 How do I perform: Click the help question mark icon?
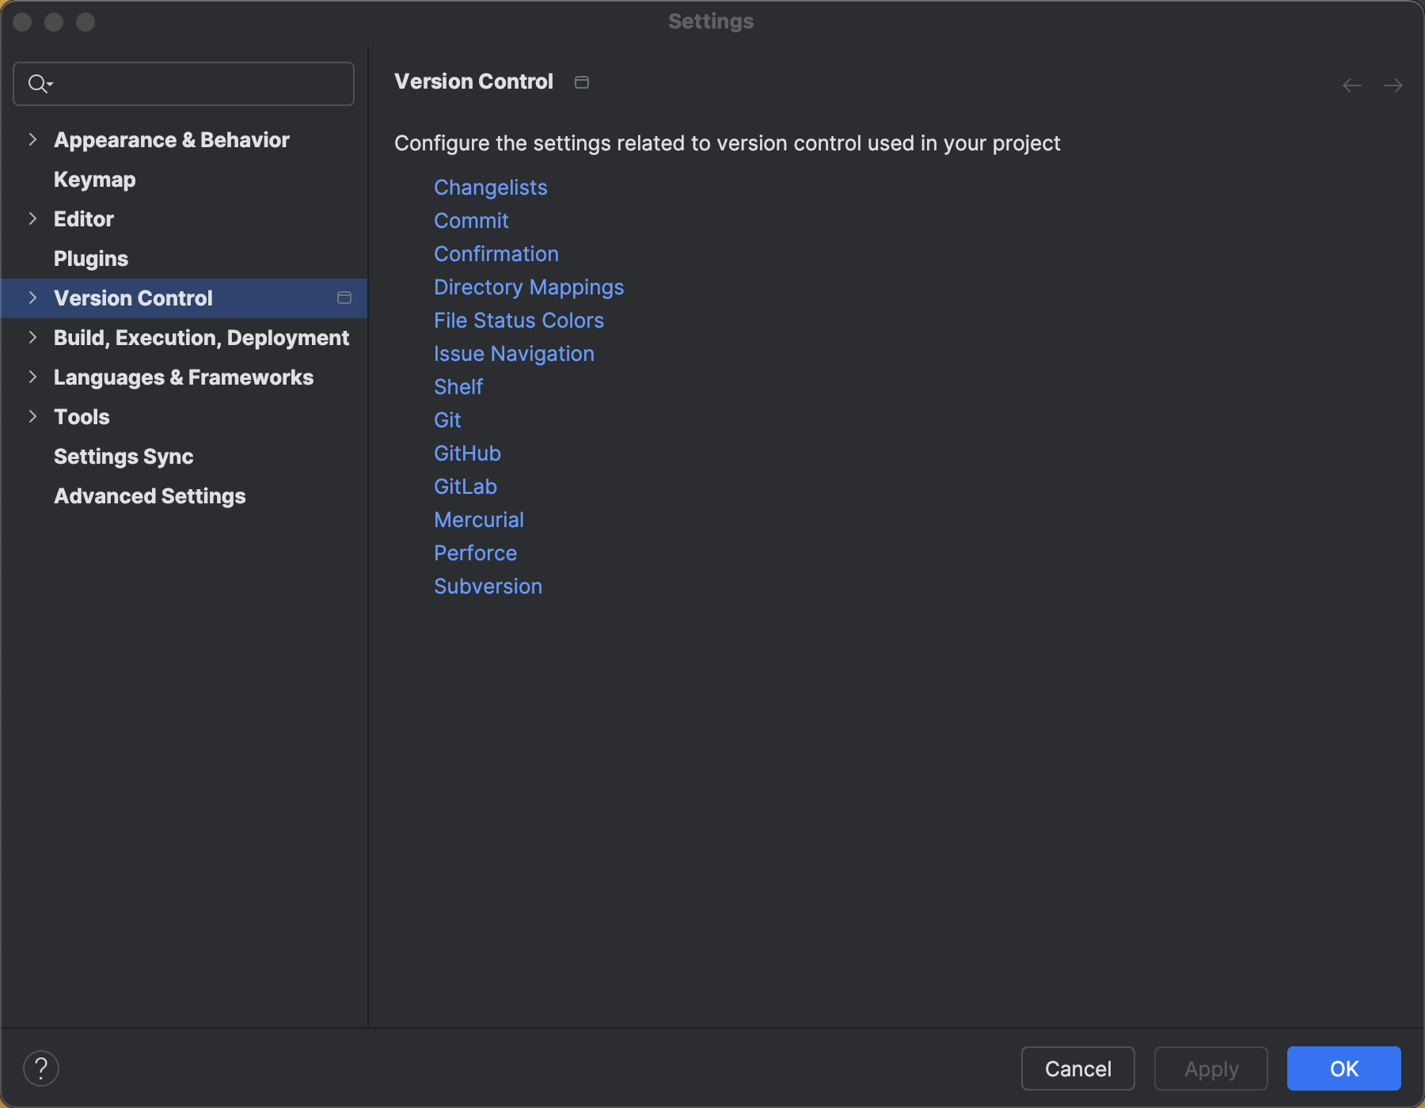click(x=41, y=1068)
